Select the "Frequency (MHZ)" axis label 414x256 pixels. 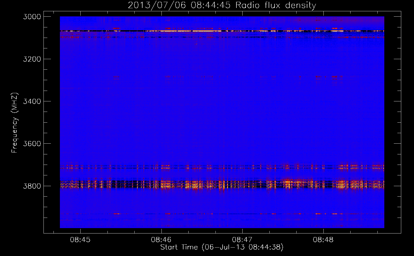(x=15, y=123)
